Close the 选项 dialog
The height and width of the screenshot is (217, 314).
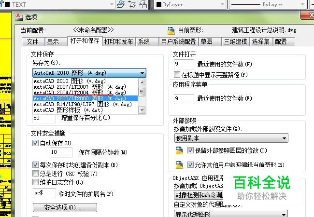tap(308, 15)
